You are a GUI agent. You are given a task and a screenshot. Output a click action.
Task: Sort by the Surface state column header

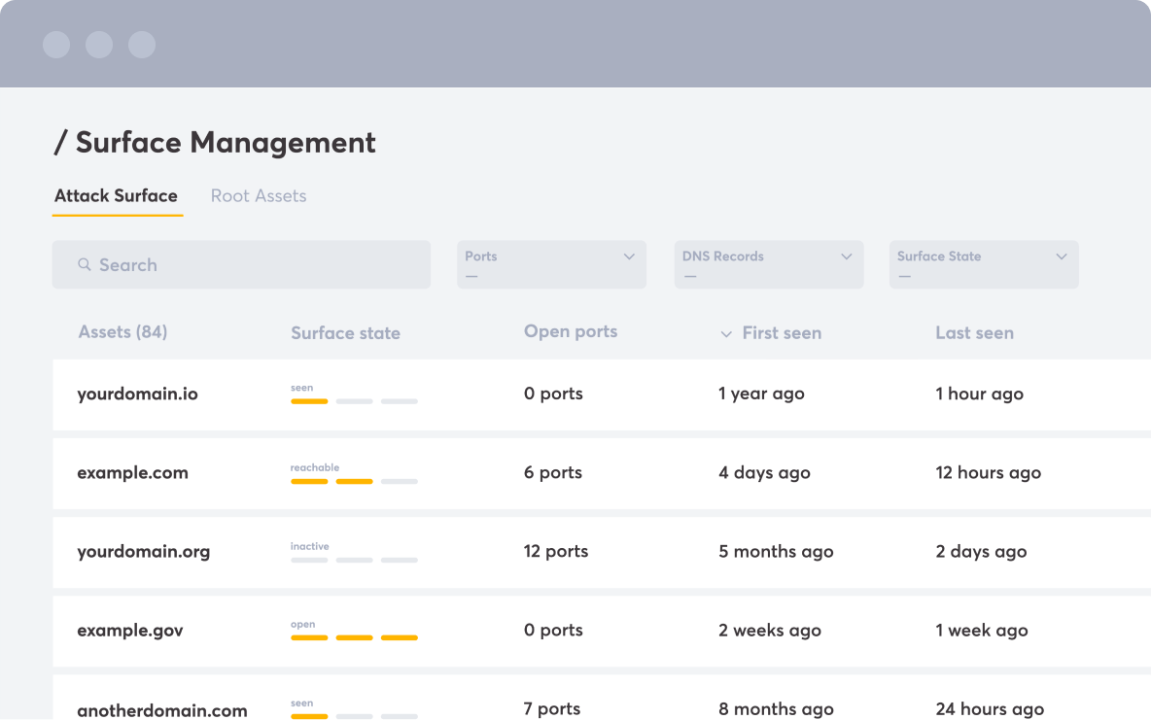[346, 333]
